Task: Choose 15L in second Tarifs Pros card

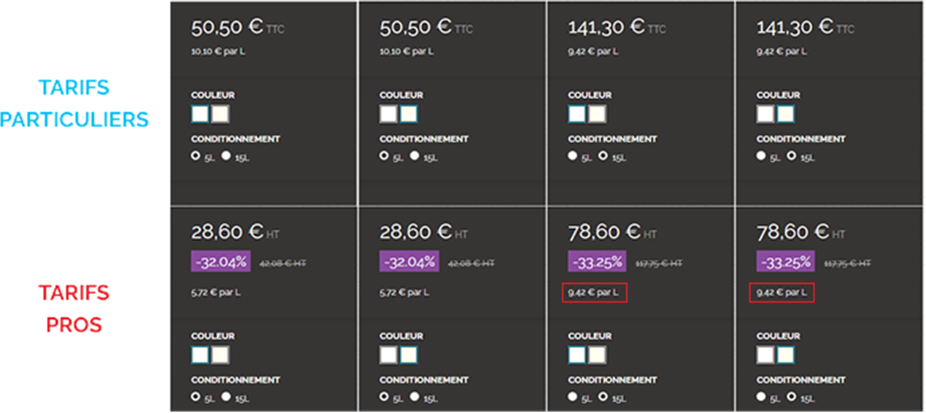Action: pos(414,397)
